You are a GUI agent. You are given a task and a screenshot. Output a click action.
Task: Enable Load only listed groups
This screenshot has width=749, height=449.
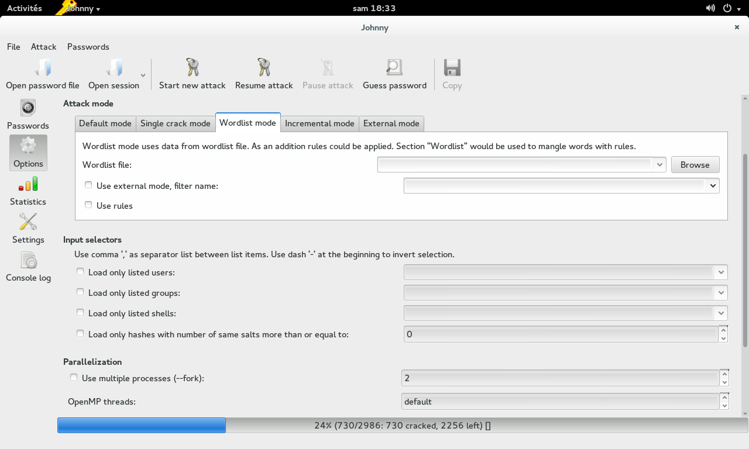pos(80,292)
